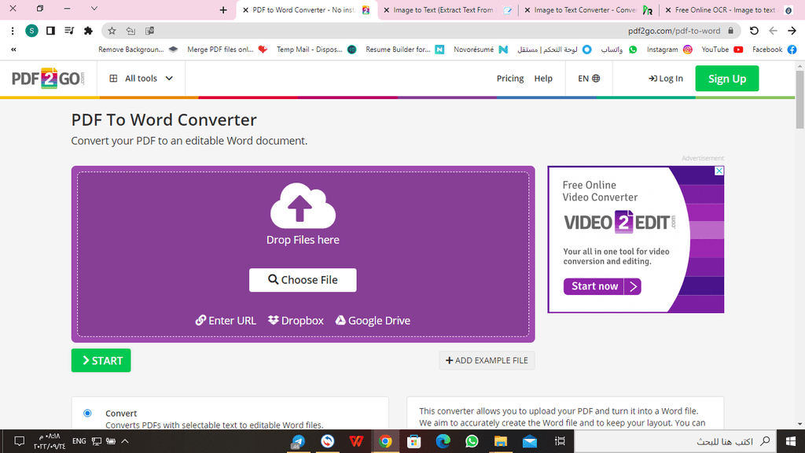Reload the page
The width and height of the screenshot is (805, 453).
click(x=754, y=31)
